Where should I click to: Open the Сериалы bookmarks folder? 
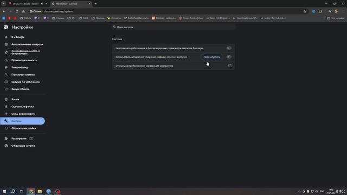point(58,18)
